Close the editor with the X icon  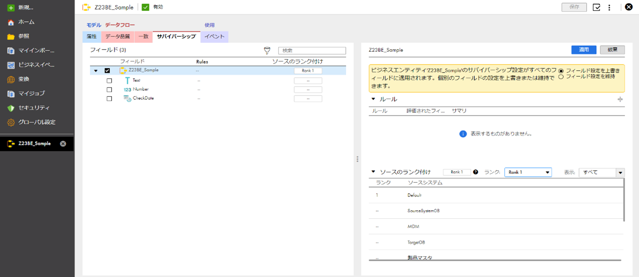tap(629, 7)
